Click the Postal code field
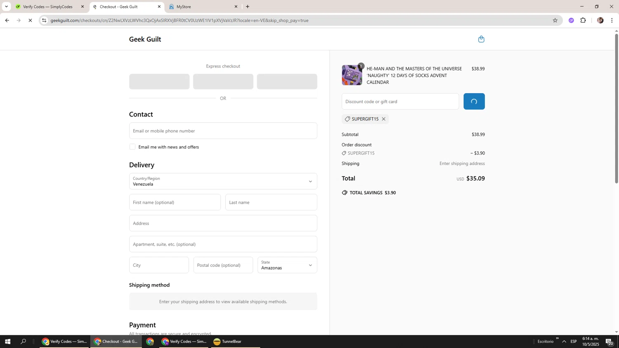619x348 pixels. coord(223,265)
